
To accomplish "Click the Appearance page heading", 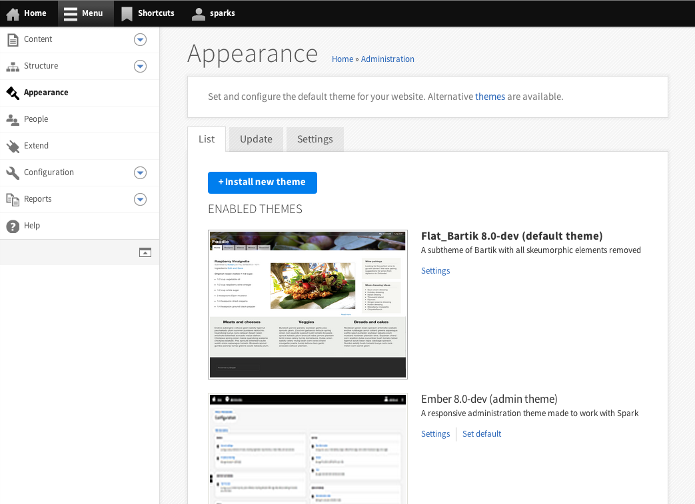I will (x=253, y=54).
